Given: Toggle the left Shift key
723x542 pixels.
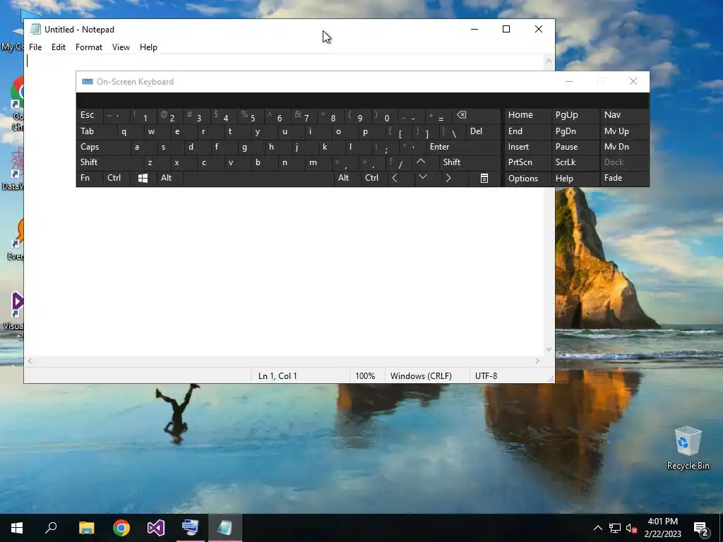Looking at the screenshot, I should 109,162.
